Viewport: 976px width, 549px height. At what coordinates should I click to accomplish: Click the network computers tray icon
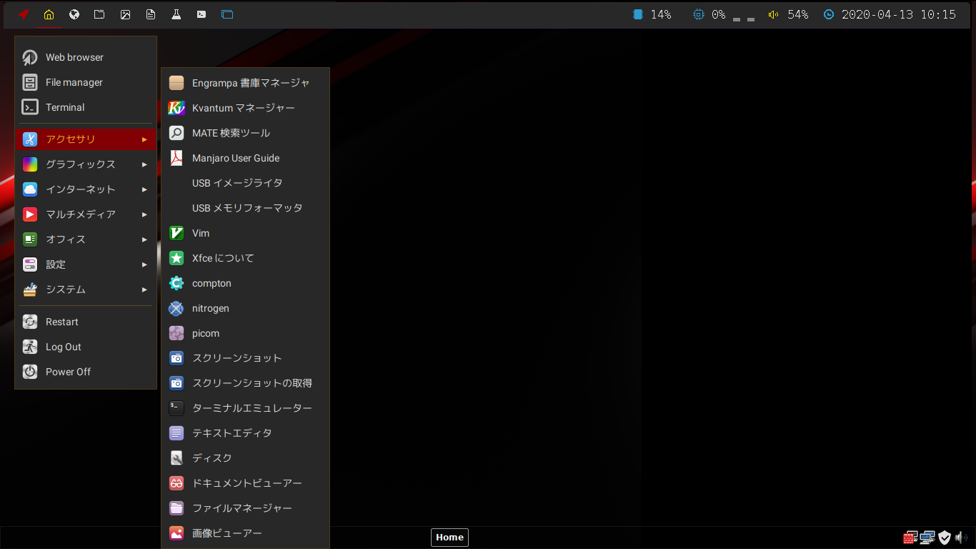[927, 538]
